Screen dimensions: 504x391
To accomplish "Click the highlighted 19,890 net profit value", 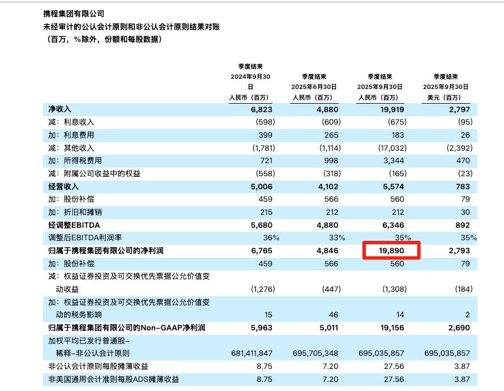I will click(391, 250).
